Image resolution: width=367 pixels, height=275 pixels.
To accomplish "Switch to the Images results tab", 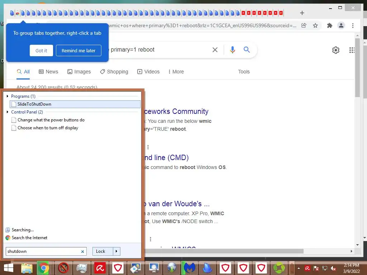I will pyautogui.click(x=79, y=72).
